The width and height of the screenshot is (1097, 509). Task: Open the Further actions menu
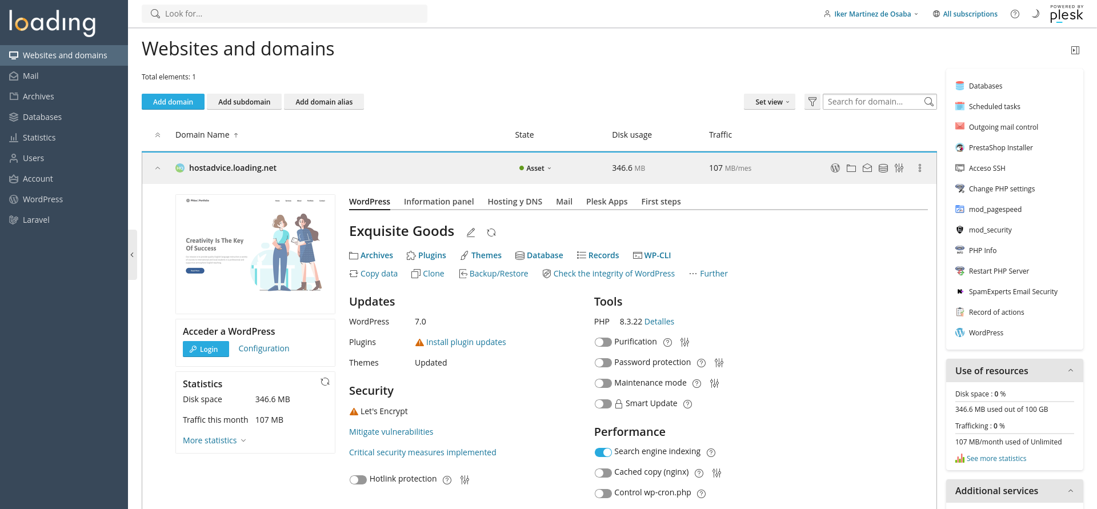708,274
